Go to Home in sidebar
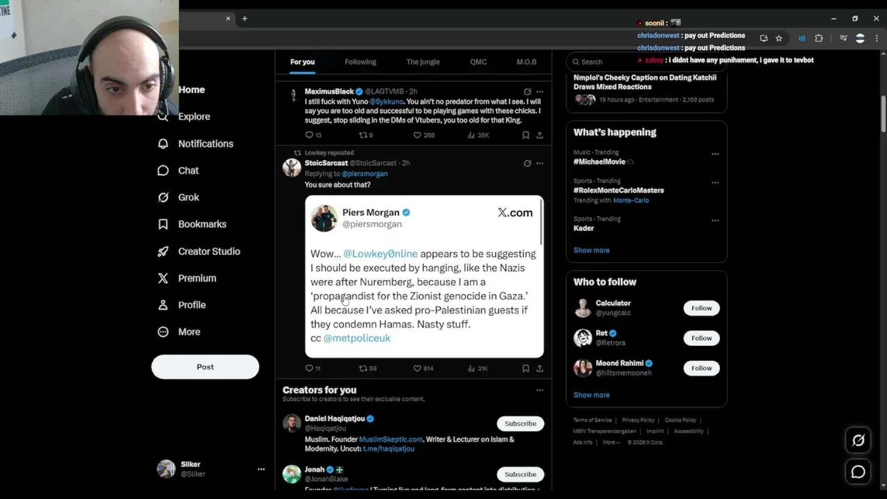 point(191,89)
